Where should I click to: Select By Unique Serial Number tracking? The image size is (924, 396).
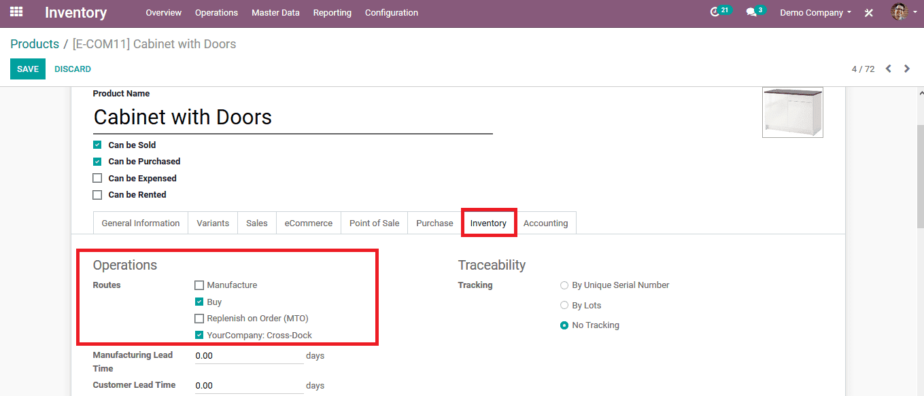click(564, 285)
